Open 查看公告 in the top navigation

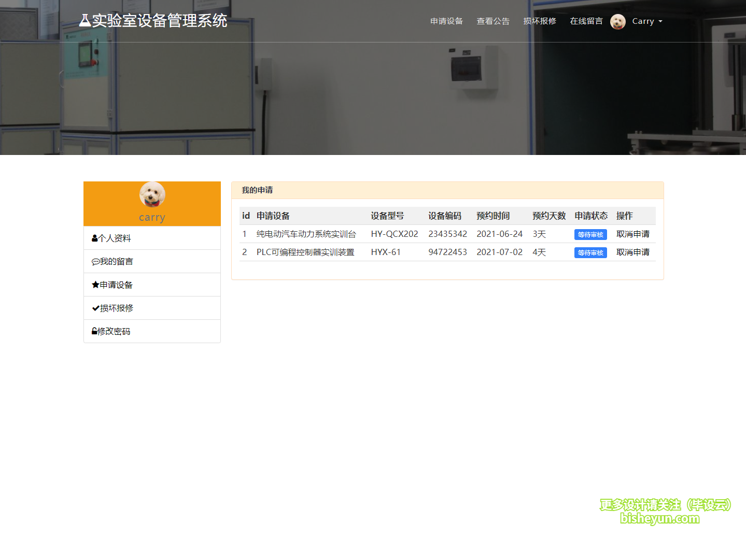pos(493,21)
